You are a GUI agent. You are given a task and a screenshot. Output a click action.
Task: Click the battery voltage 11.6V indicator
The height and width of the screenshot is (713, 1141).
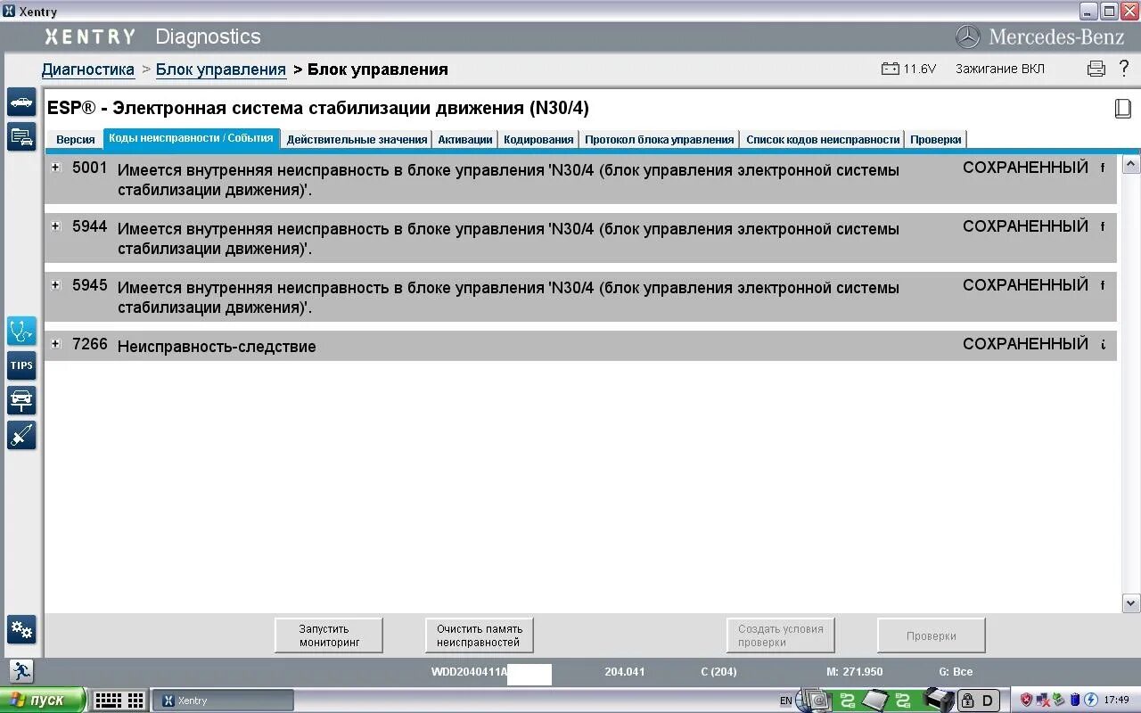pos(908,69)
